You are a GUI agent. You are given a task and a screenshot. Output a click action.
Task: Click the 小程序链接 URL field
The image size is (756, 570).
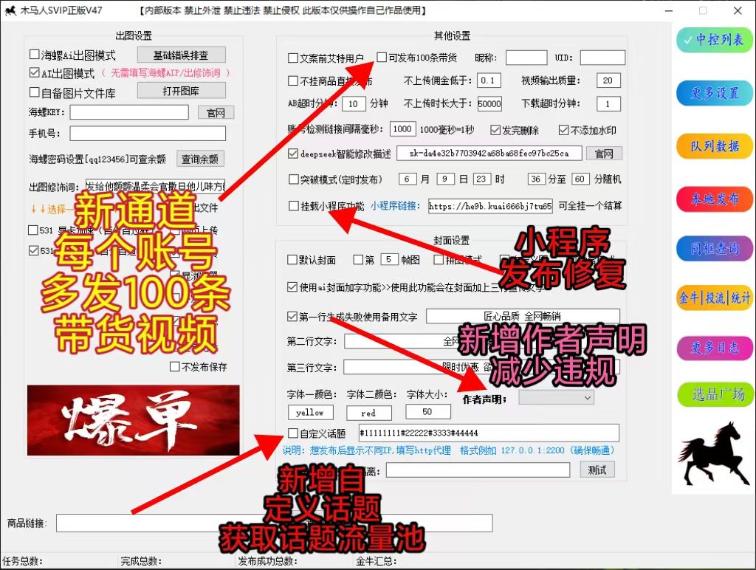click(x=490, y=206)
